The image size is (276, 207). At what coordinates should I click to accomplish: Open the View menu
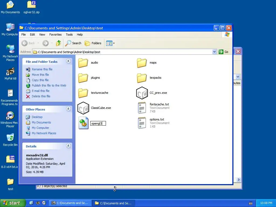[42, 34]
